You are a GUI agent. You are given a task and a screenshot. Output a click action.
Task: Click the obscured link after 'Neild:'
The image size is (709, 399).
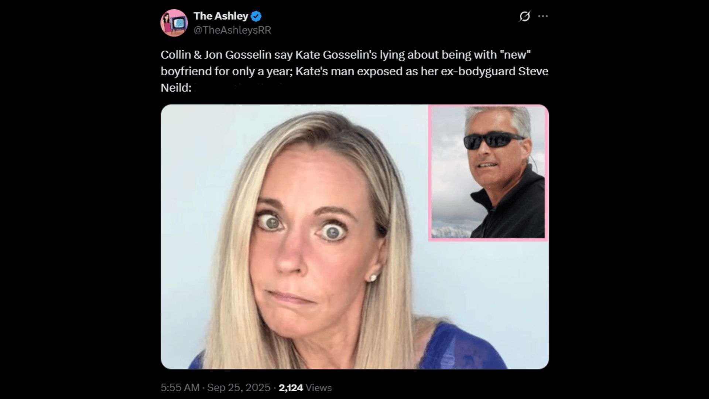click(x=240, y=88)
